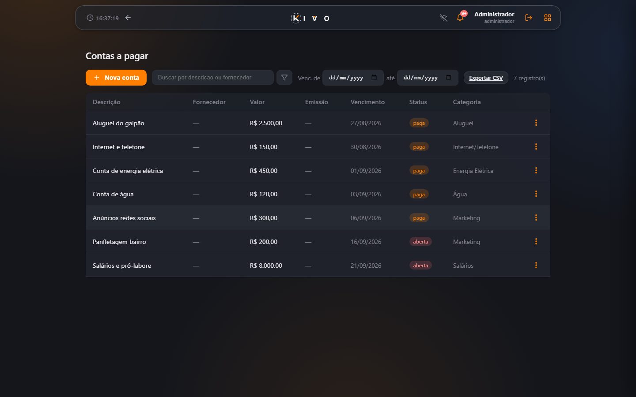Click the Energia Elétrica category cell
Viewport: 636px width, 397px height.
pos(473,171)
